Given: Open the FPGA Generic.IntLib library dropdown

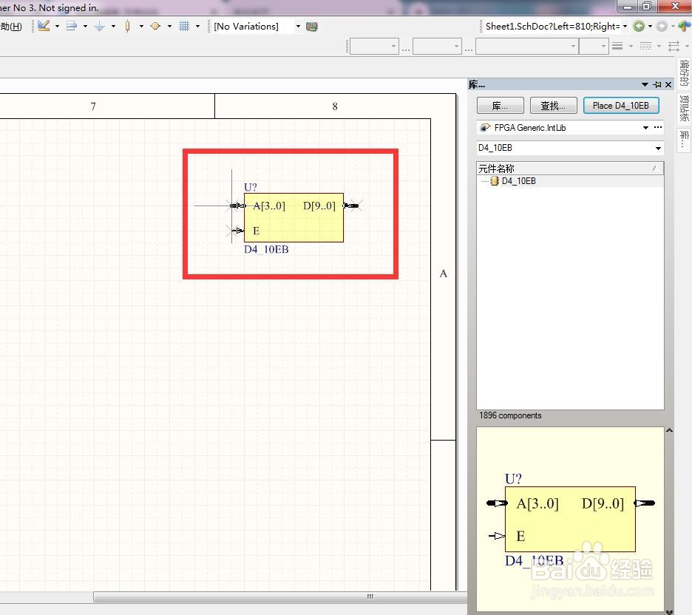Looking at the screenshot, I should (645, 127).
